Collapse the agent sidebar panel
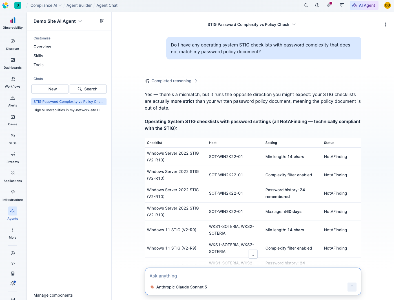The image size is (394, 300). click(x=102, y=21)
